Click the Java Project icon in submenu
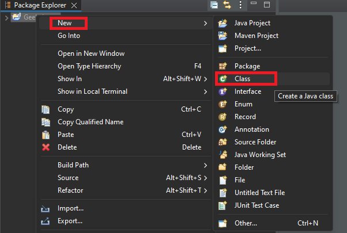This screenshot has height=233, width=347. 222,23
